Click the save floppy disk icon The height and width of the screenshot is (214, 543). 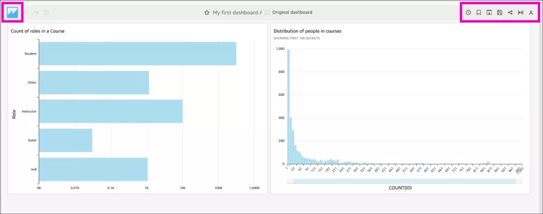[499, 13]
